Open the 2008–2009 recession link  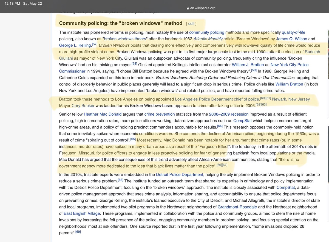[x=228, y=114]
